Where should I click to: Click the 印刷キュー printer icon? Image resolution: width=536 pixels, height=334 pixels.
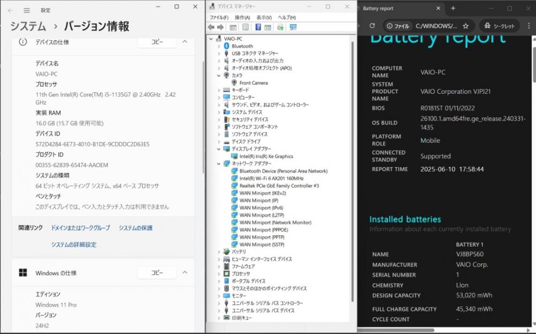(226, 317)
